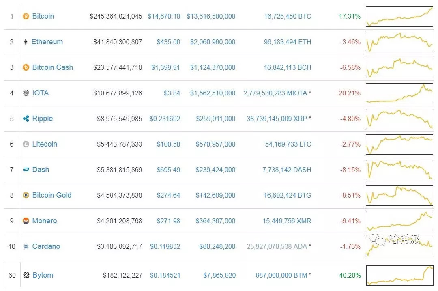Image resolution: width=438 pixels, height=291 pixels.
Task: Click Ripple 24h volume $259,911,000
Action: coord(215,119)
